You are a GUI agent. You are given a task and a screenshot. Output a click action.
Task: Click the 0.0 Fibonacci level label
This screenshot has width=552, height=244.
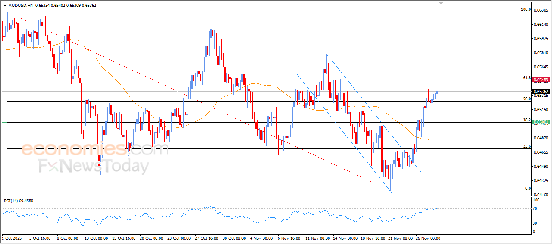tap(527, 188)
